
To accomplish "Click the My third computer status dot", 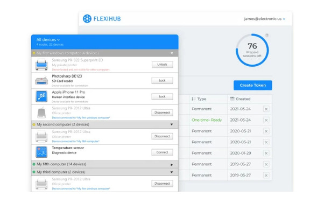I will pos(34,172).
